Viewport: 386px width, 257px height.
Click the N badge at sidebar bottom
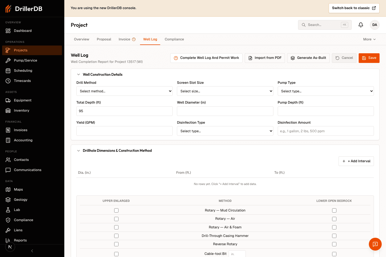click(10, 247)
